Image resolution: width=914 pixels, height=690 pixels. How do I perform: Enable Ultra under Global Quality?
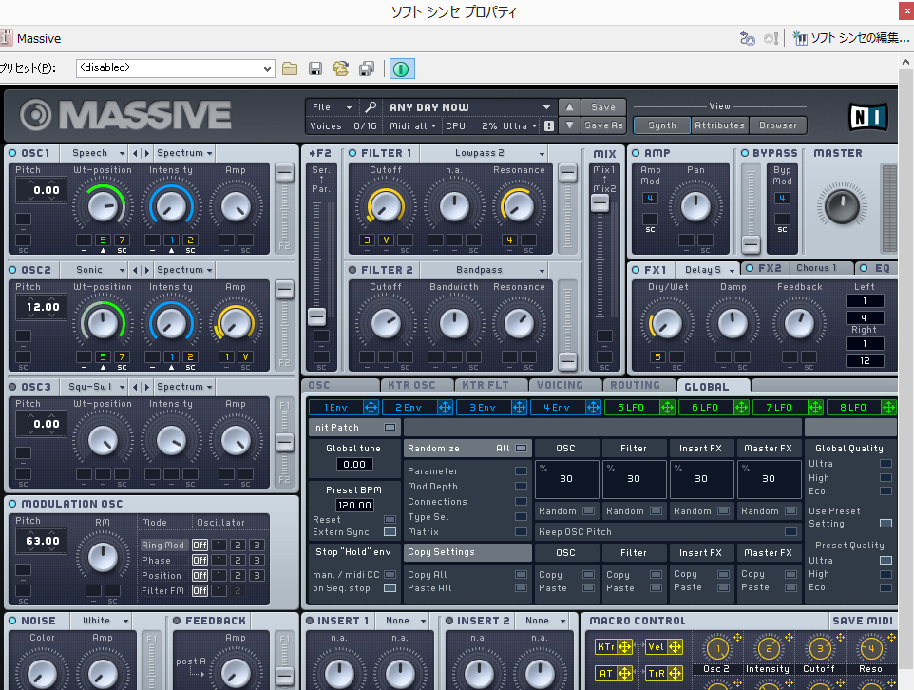(885, 464)
